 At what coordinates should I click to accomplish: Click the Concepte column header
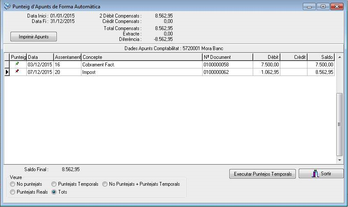pyautogui.click(x=142, y=57)
